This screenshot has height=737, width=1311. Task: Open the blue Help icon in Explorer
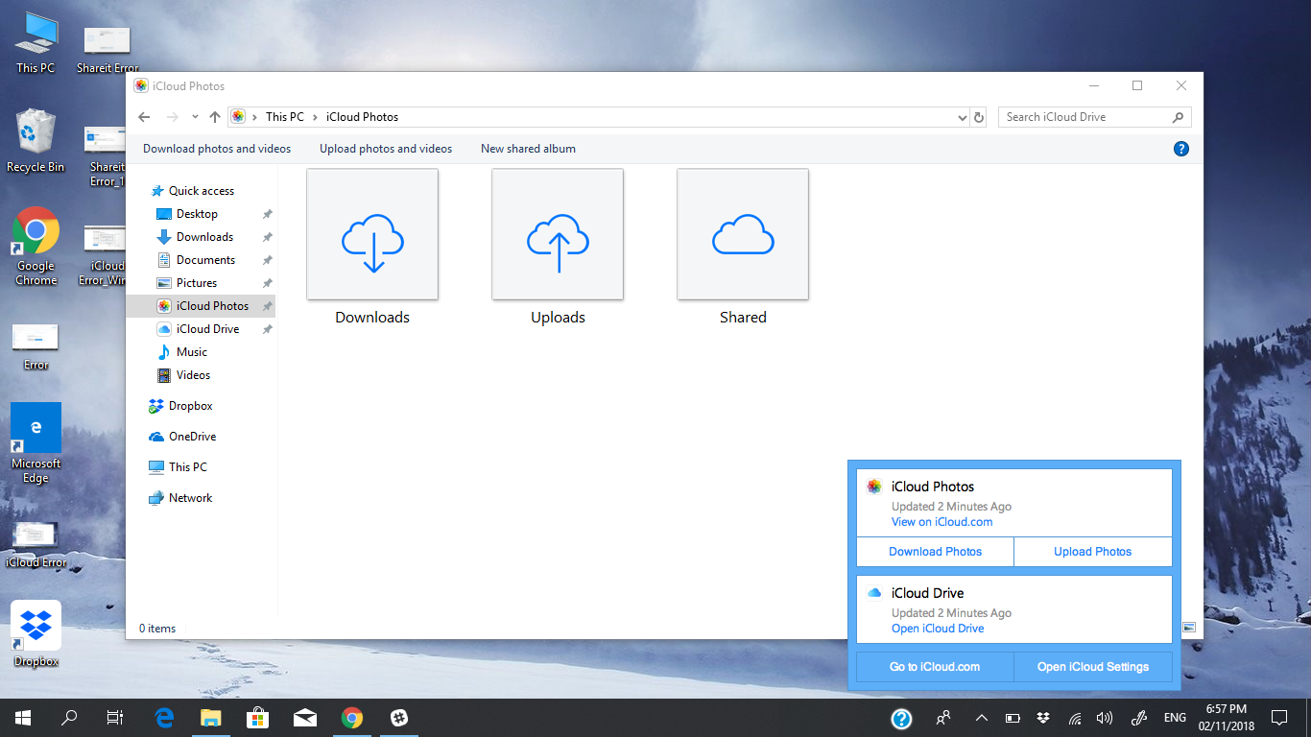(1181, 149)
